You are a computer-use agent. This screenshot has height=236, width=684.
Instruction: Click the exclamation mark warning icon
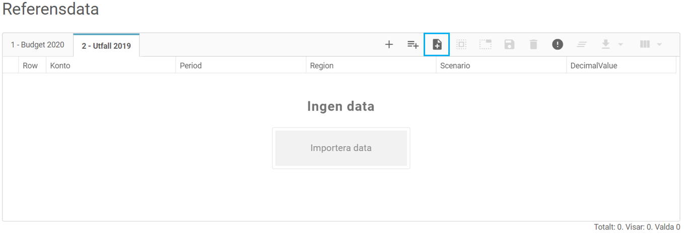tap(558, 45)
